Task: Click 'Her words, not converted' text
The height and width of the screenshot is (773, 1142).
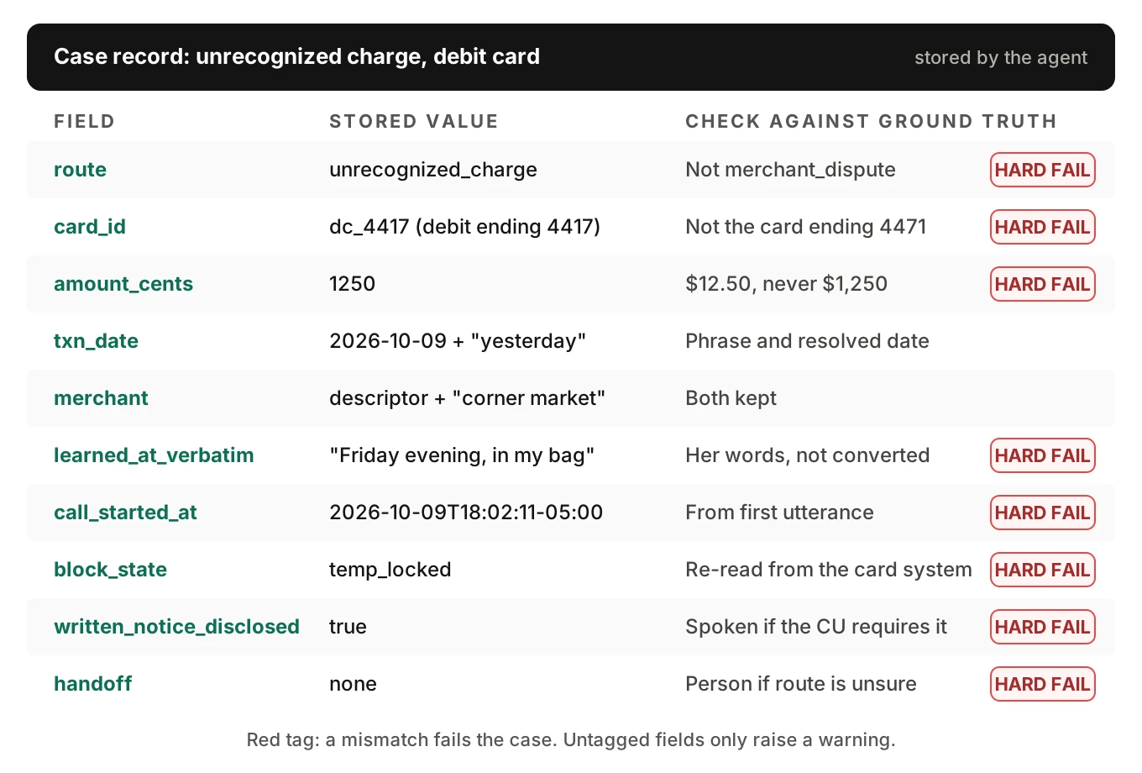Action: coord(807,455)
